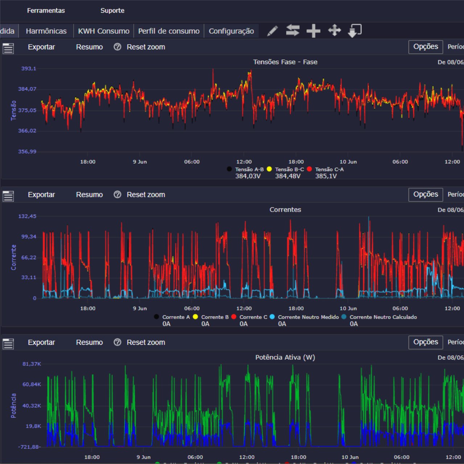Click Exportar on the Tensões chart

click(41, 47)
